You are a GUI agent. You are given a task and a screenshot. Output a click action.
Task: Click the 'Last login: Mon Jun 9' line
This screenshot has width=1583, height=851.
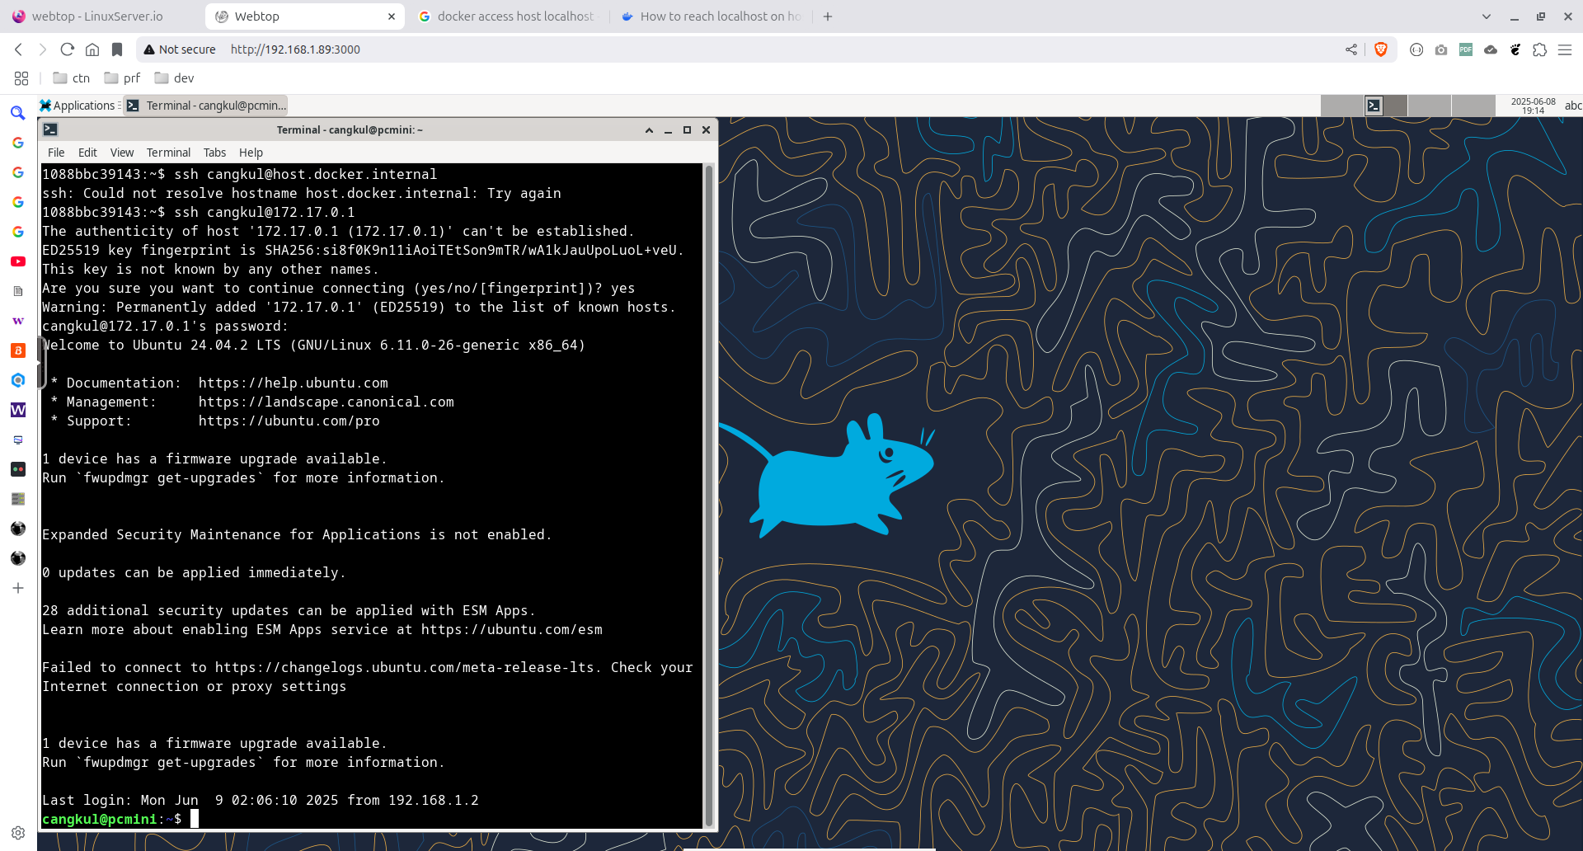tap(261, 800)
